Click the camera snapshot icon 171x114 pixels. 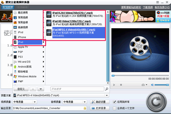coord(143,85)
